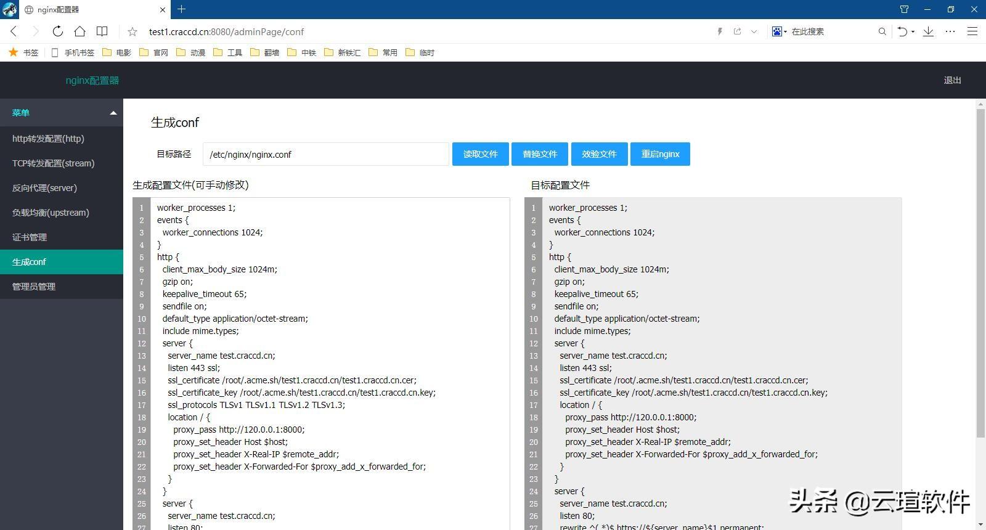Click the 重启nginx button
Screen dimensions: 986x530
click(x=660, y=154)
